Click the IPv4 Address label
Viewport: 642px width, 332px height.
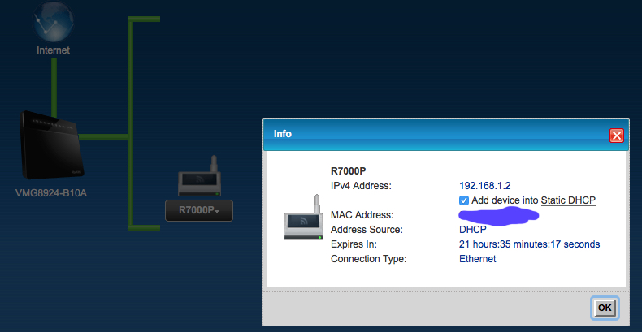[x=361, y=186]
